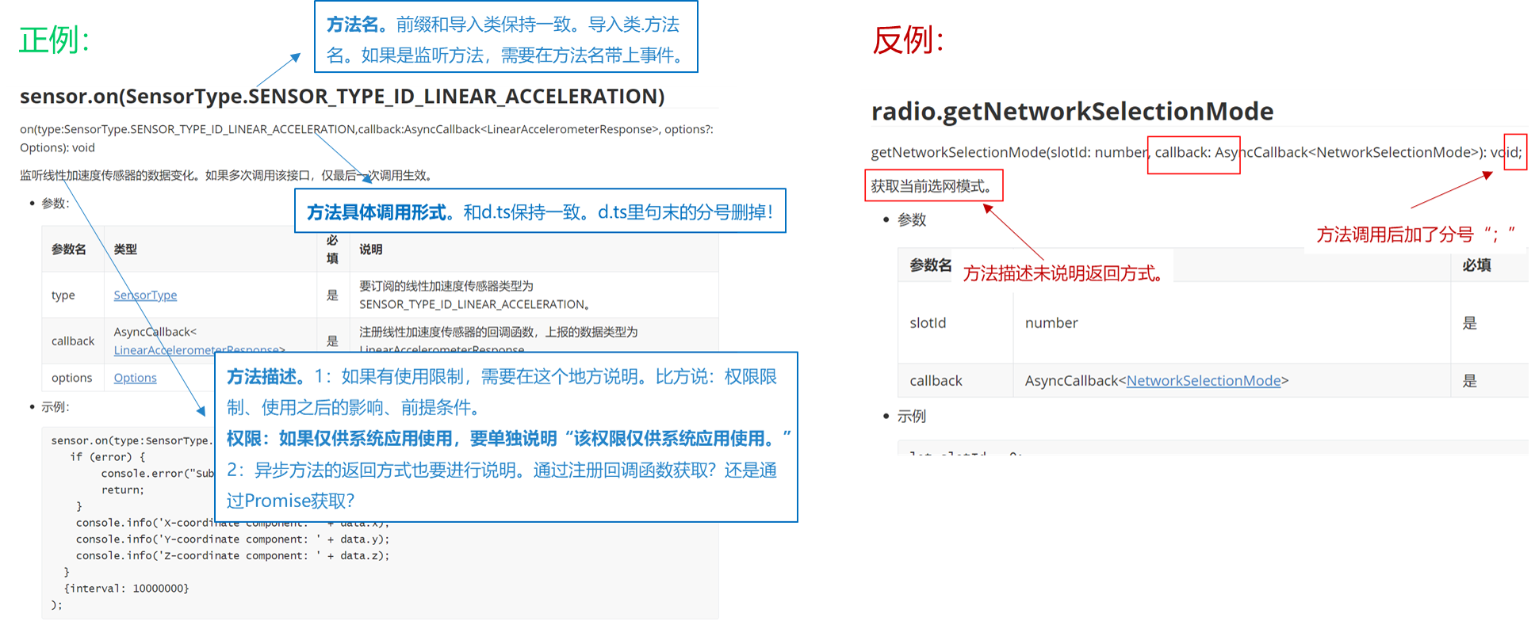Image resolution: width=1535 pixels, height=625 pixels.
Task: Open the Options type link
Action: tap(135, 378)
